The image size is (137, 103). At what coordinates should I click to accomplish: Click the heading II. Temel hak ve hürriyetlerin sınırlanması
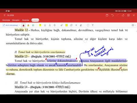pyautogui.click(x=40, y=52)
